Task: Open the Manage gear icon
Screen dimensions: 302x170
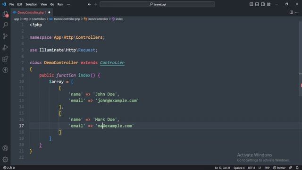Action: click(x=5, y=160)
